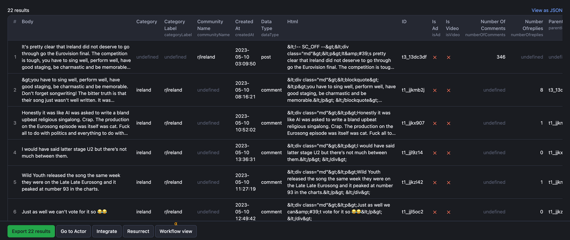Image resolution: width=570 pixels, height=240 pixels.
Task: Click the alpha badge above Workflow view
Action: 176,224
